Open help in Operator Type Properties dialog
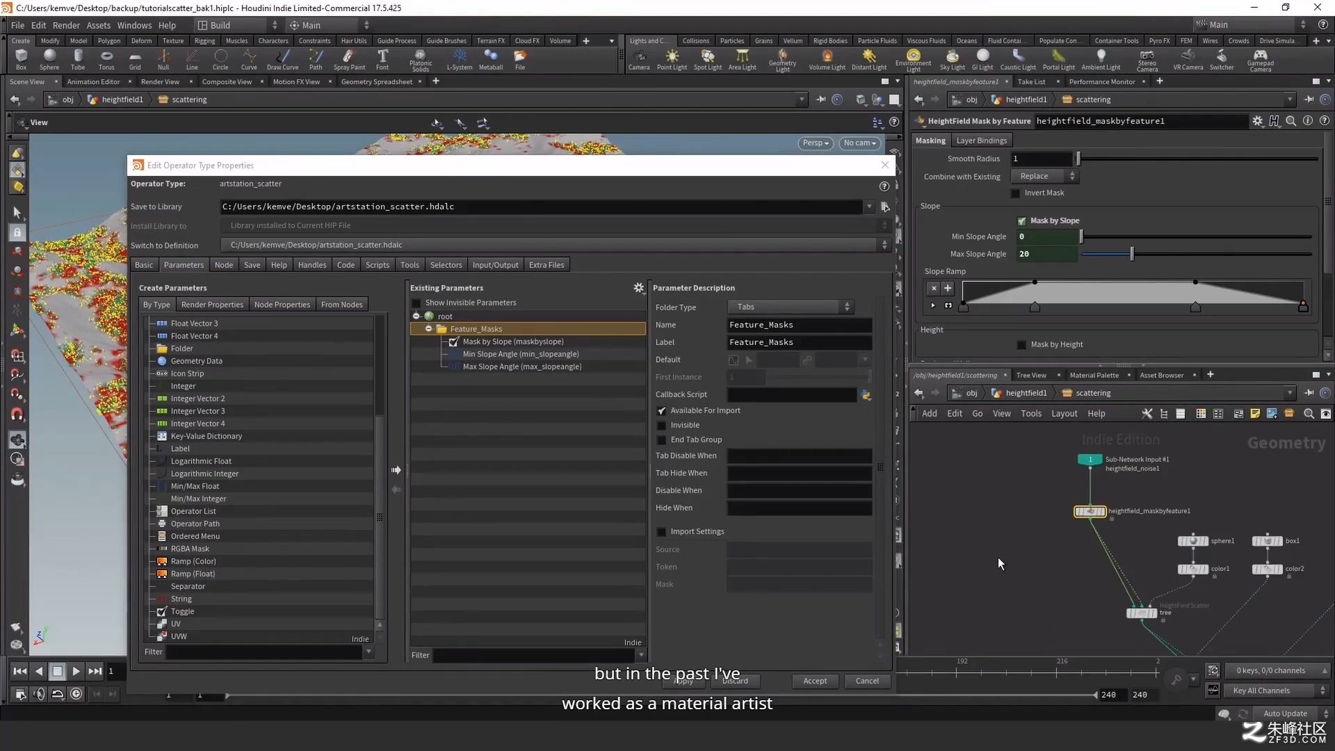The height and width of the screenshot is (751, 1335). click(884, 186)
